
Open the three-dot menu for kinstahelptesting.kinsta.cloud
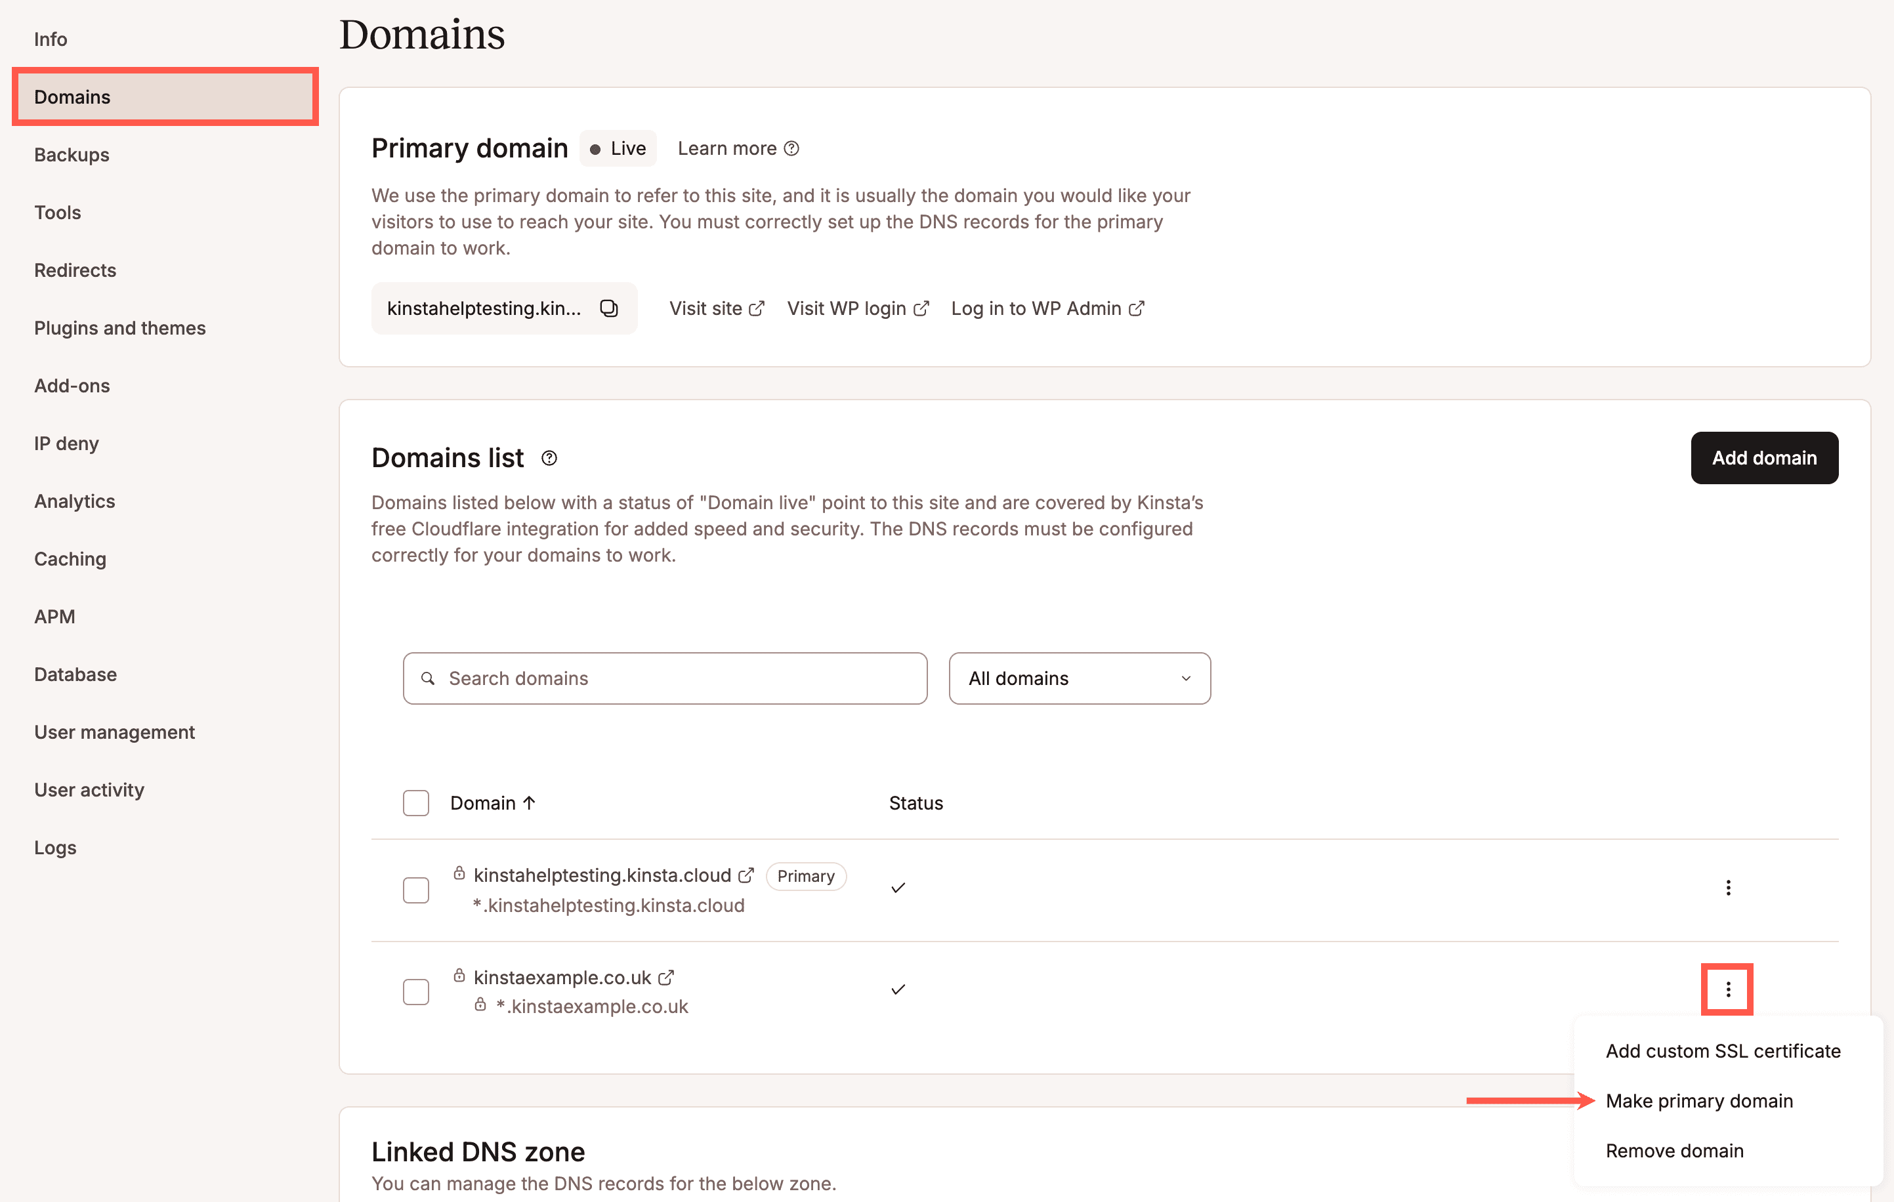(x=1727, y=888)
